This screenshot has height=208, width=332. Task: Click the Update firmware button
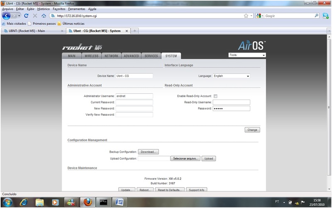click(x=127, y=190)
